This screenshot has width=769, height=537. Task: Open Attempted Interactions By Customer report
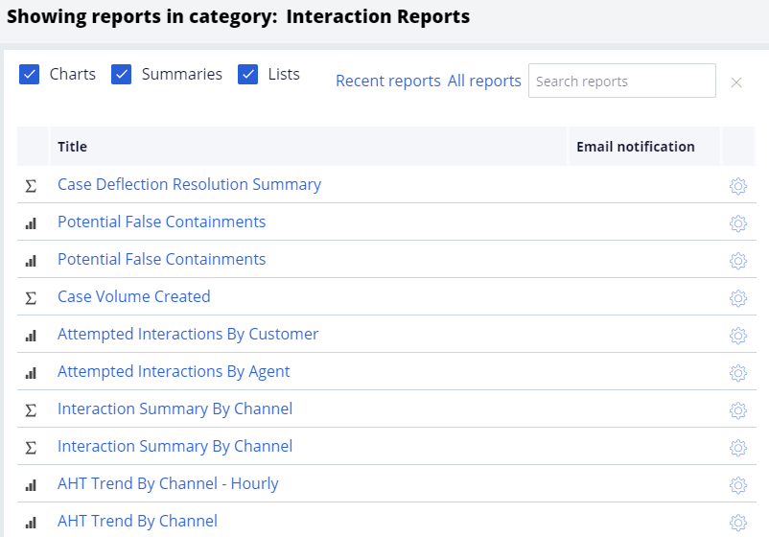click(188, 335)
